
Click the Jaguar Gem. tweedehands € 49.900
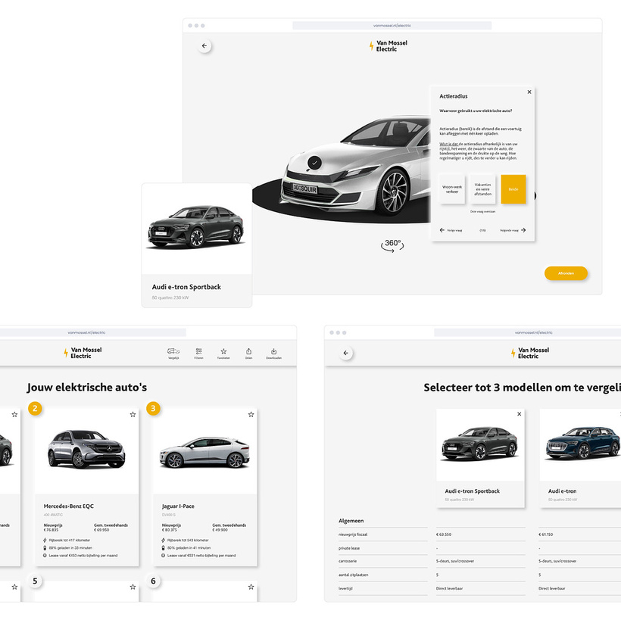point(229,528)
